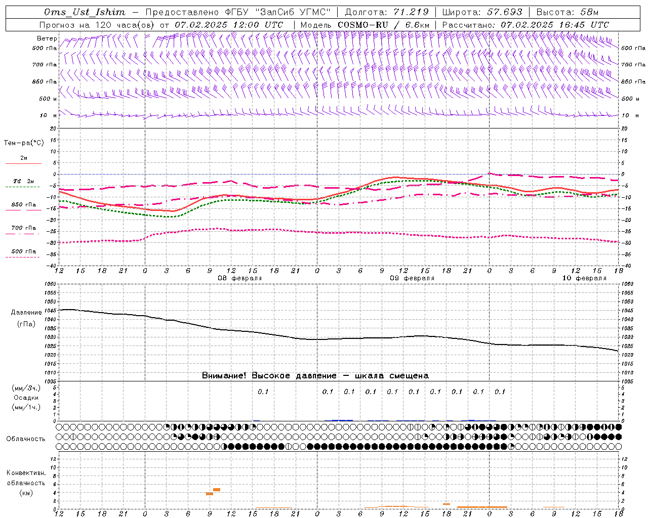
Task: Click the date label 08 февраля
Action: click(240, 278)
